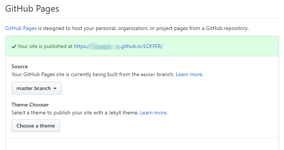Click the "Select a theme to publish" description
Image resolution: width=284 pixels, height=150 pixels.
pos(75,112)
